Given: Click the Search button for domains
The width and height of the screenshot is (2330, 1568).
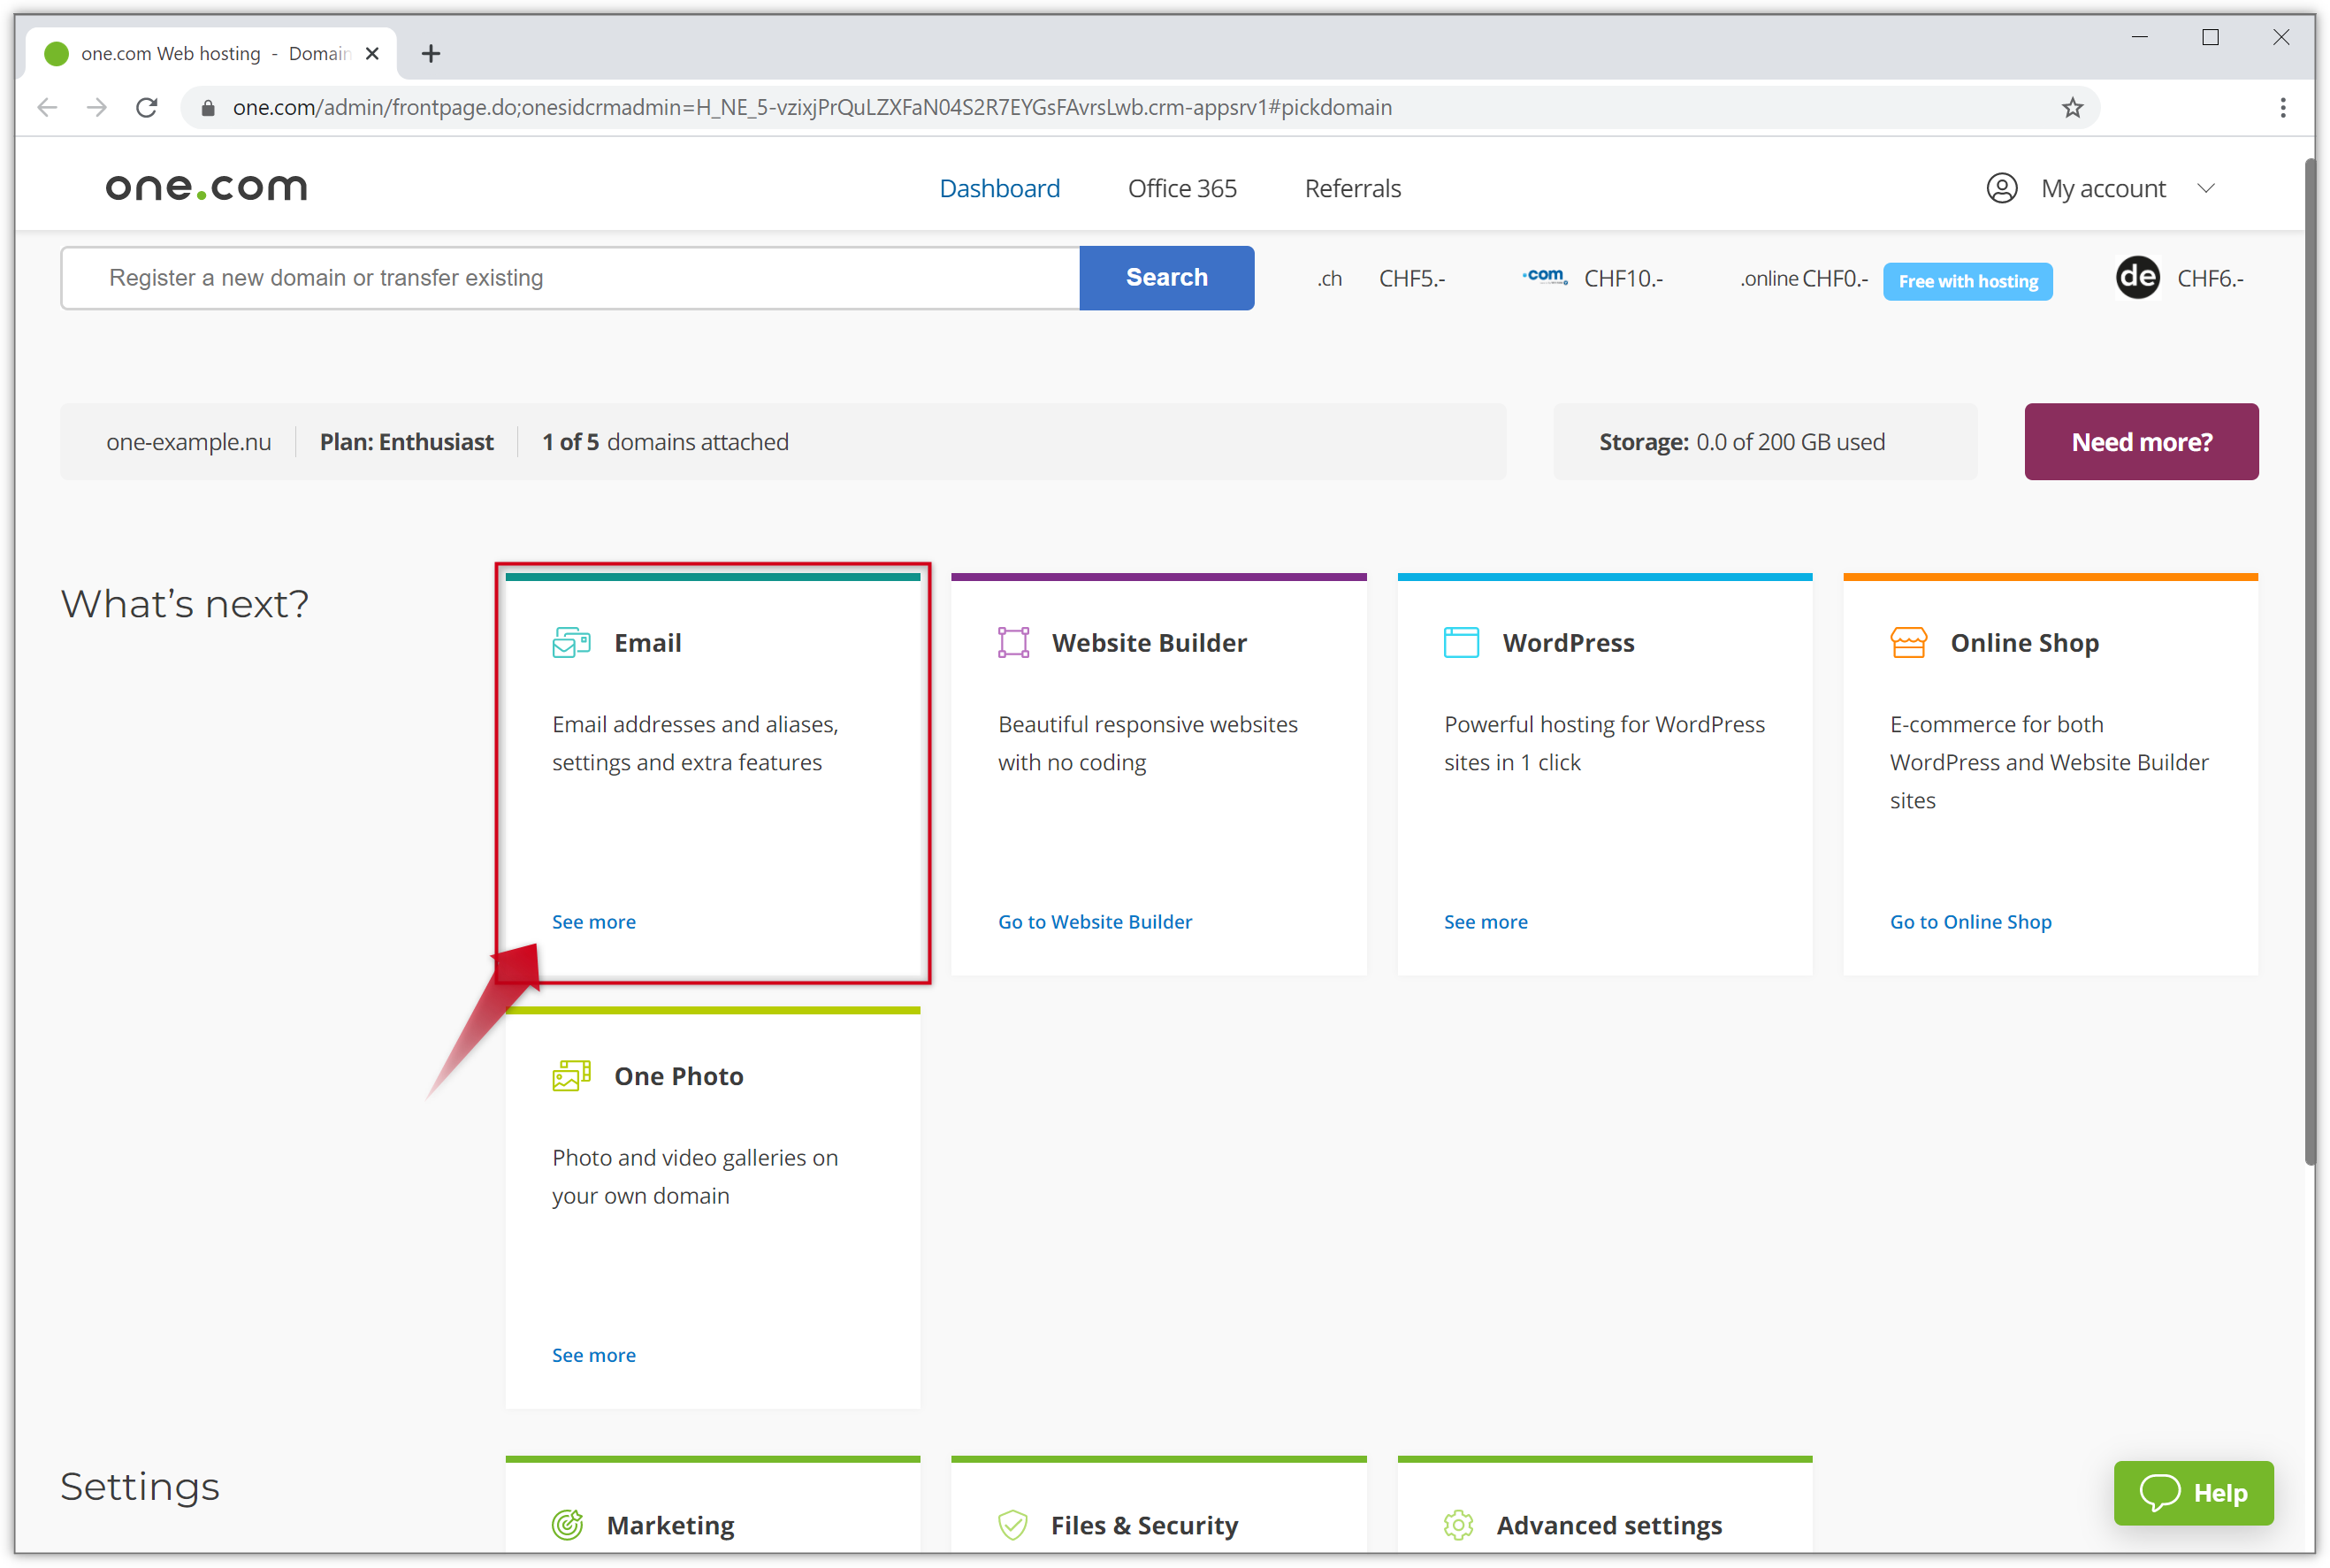Looking at the screenshot, I should [1165, 277].
